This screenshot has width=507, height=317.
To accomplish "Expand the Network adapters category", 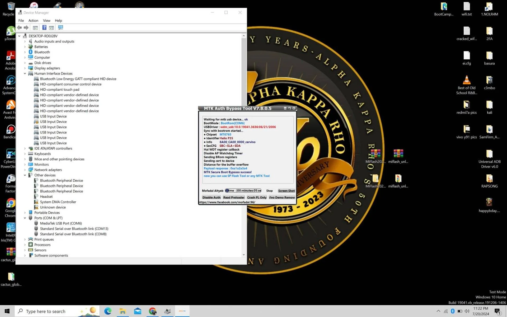I will pyautogui.click(x=25, y=170).
